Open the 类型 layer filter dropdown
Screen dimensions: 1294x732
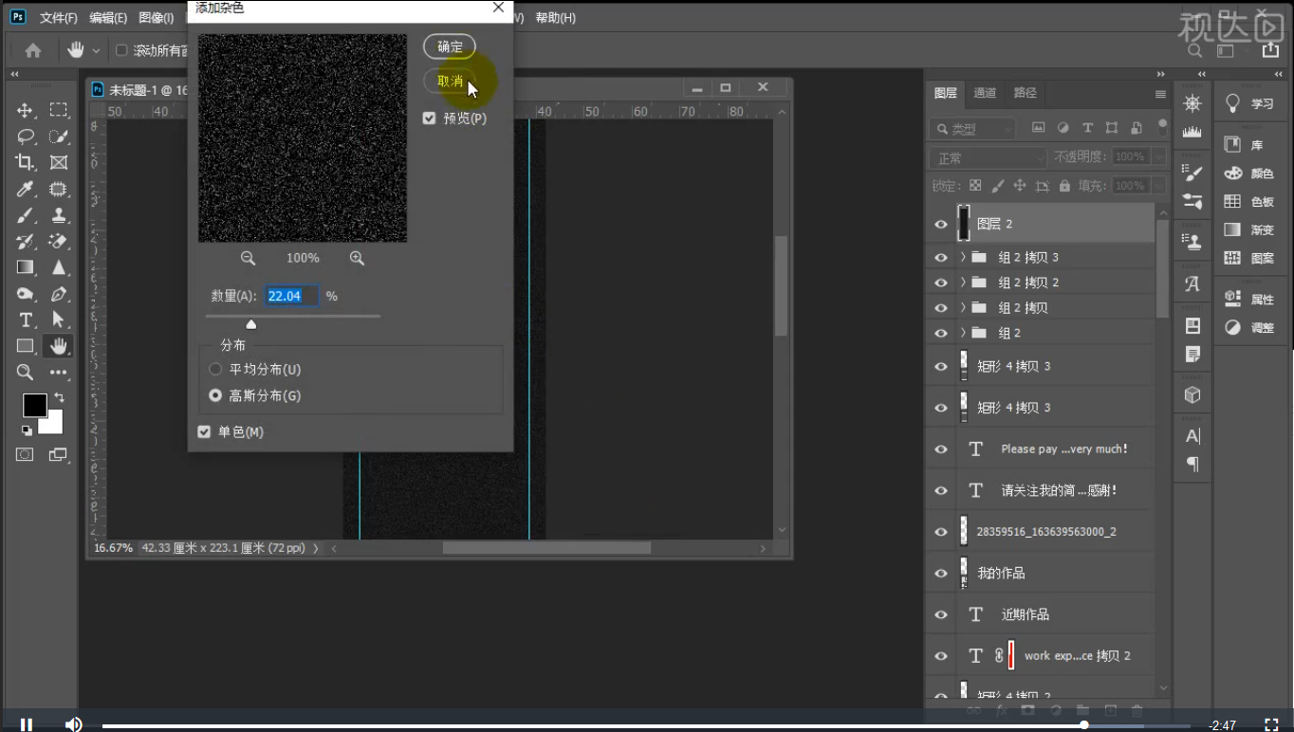[x=973, y=128]
